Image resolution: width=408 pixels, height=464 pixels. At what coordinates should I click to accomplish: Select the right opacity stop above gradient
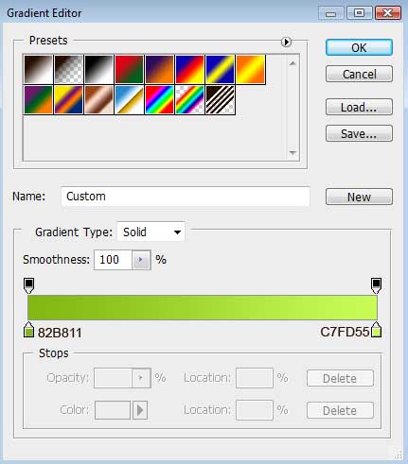(x=376, y=285)
